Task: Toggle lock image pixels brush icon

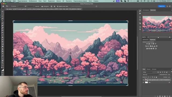Action: coord(150,77)
